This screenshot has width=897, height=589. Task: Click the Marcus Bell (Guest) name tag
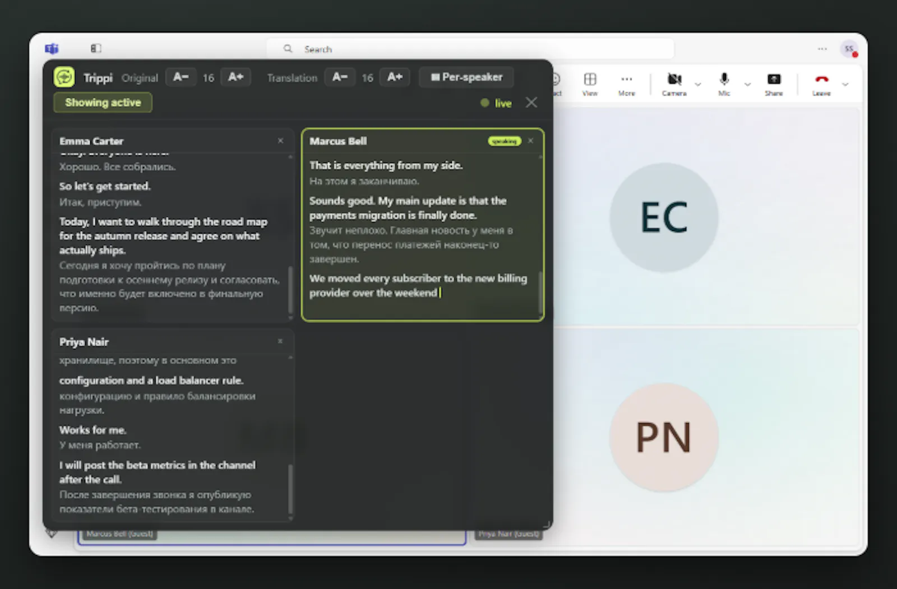pos(120,534)
